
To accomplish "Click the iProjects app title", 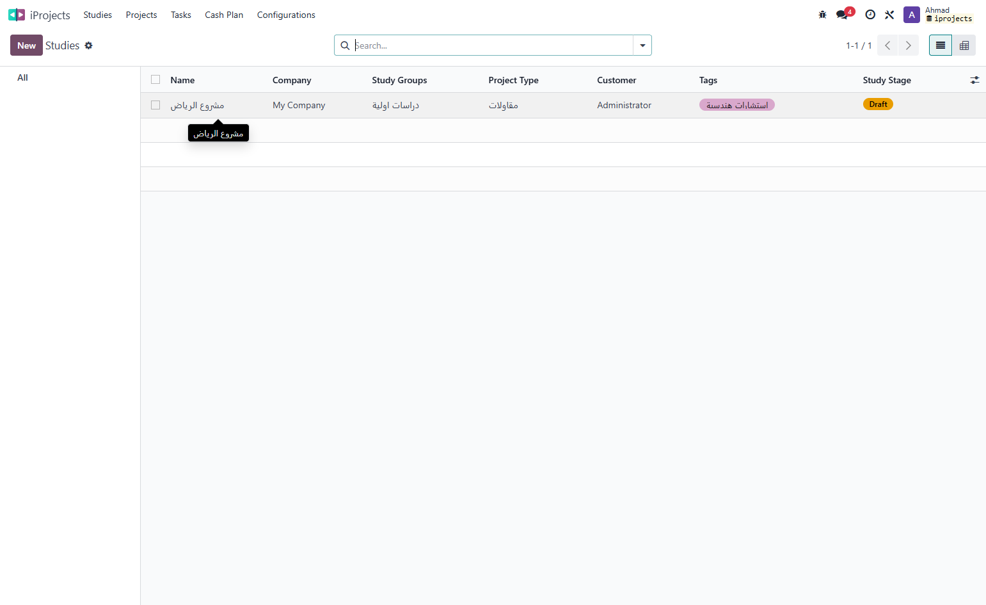I will coord(50,15).
